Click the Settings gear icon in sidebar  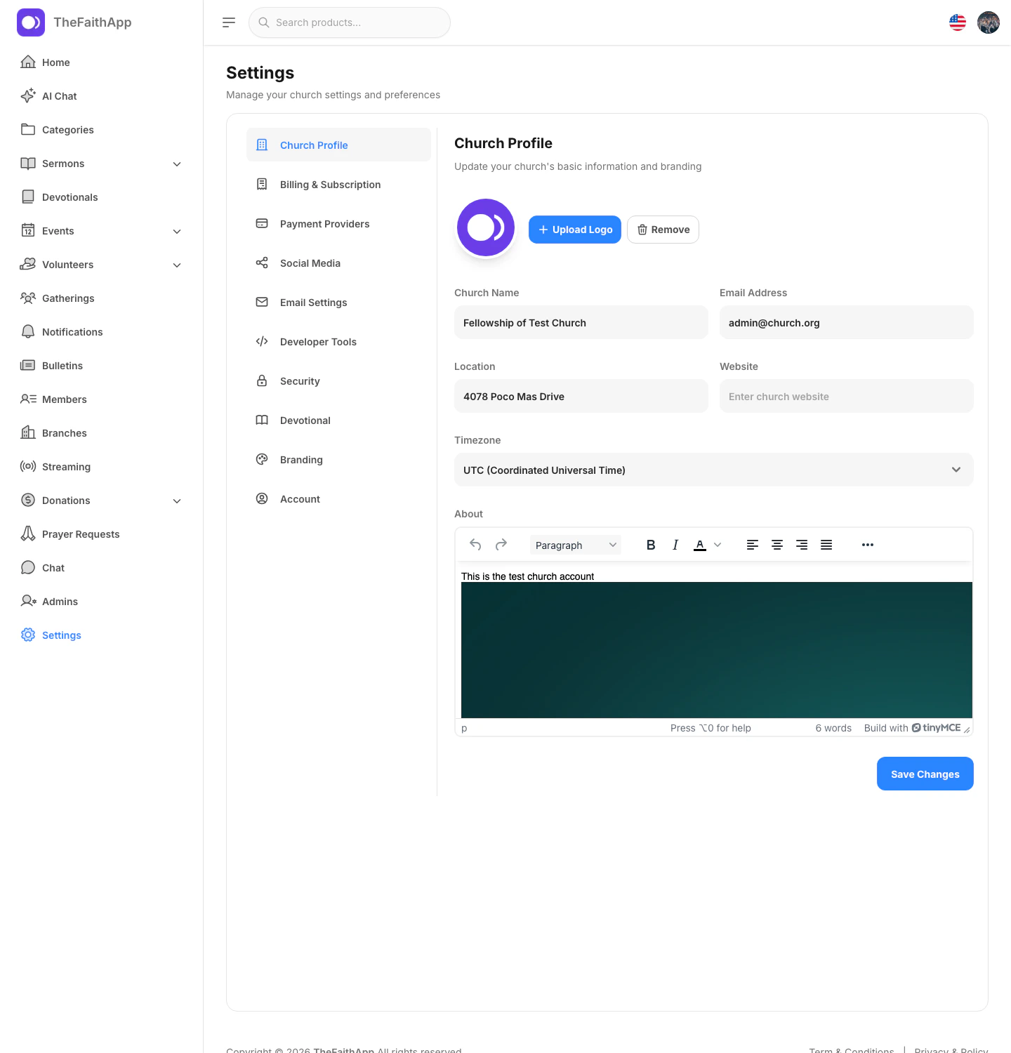tap(28, 635)
